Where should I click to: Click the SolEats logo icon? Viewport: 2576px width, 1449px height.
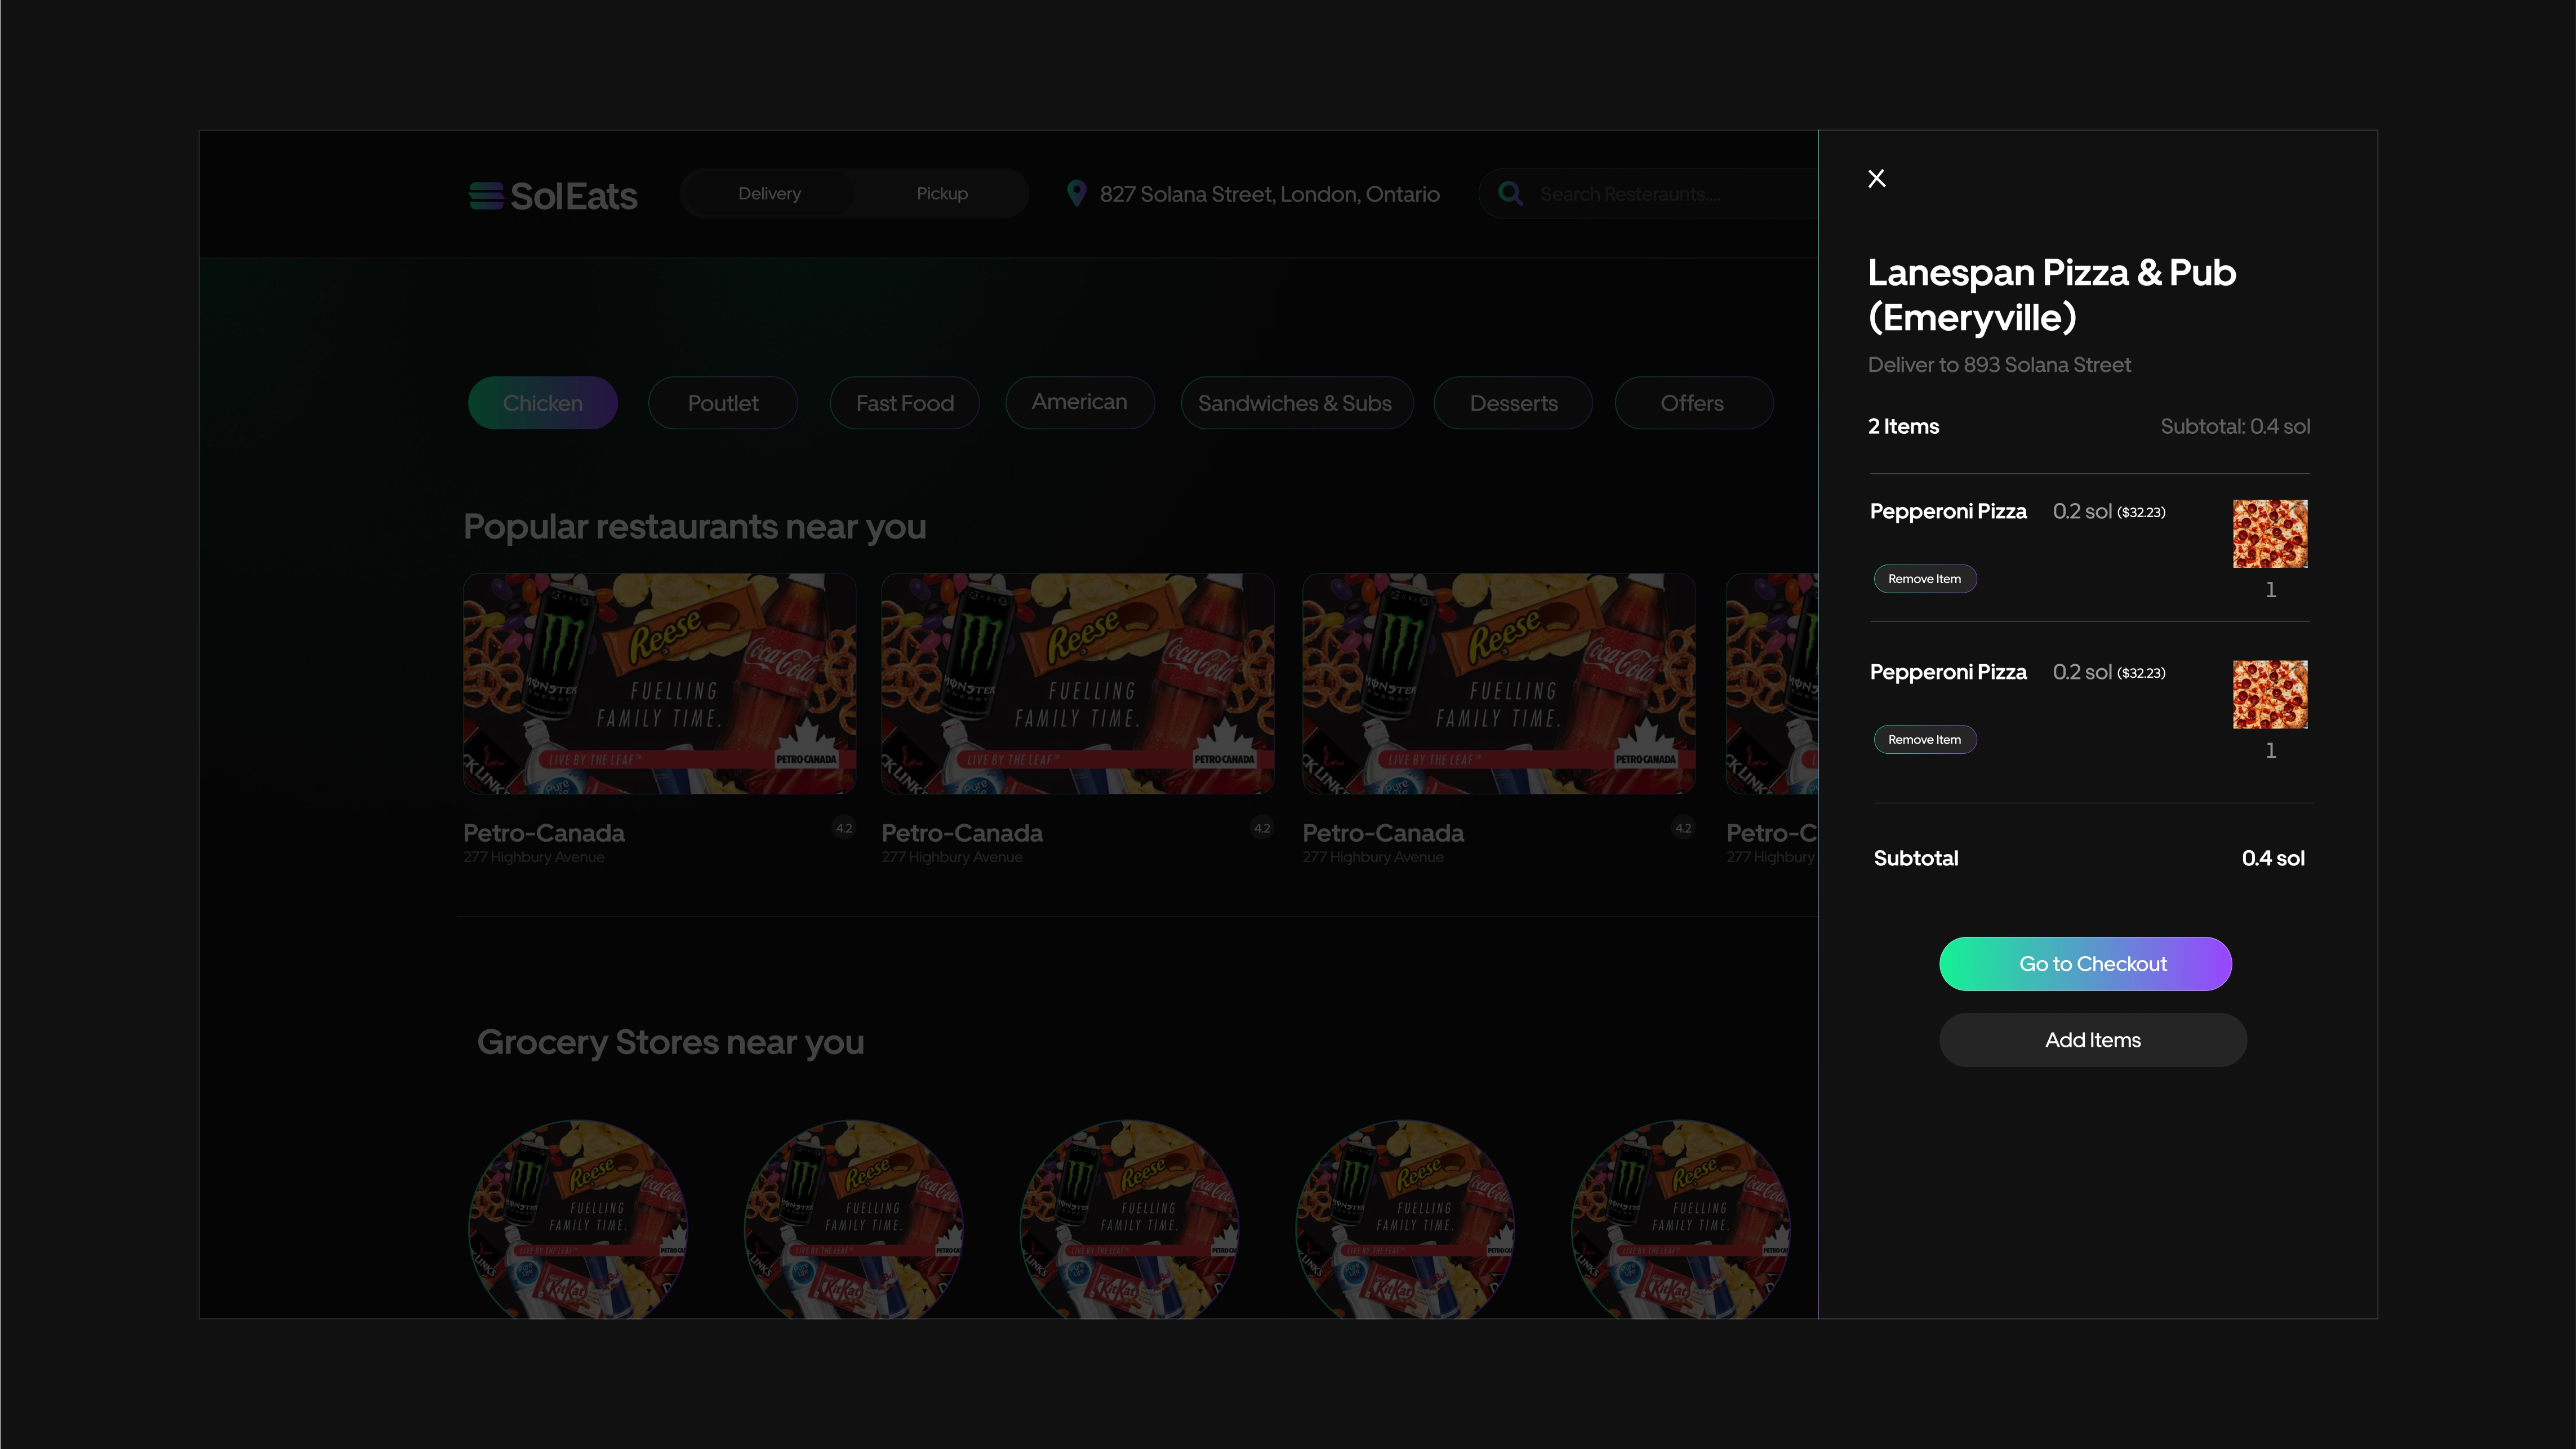[486, 195]
